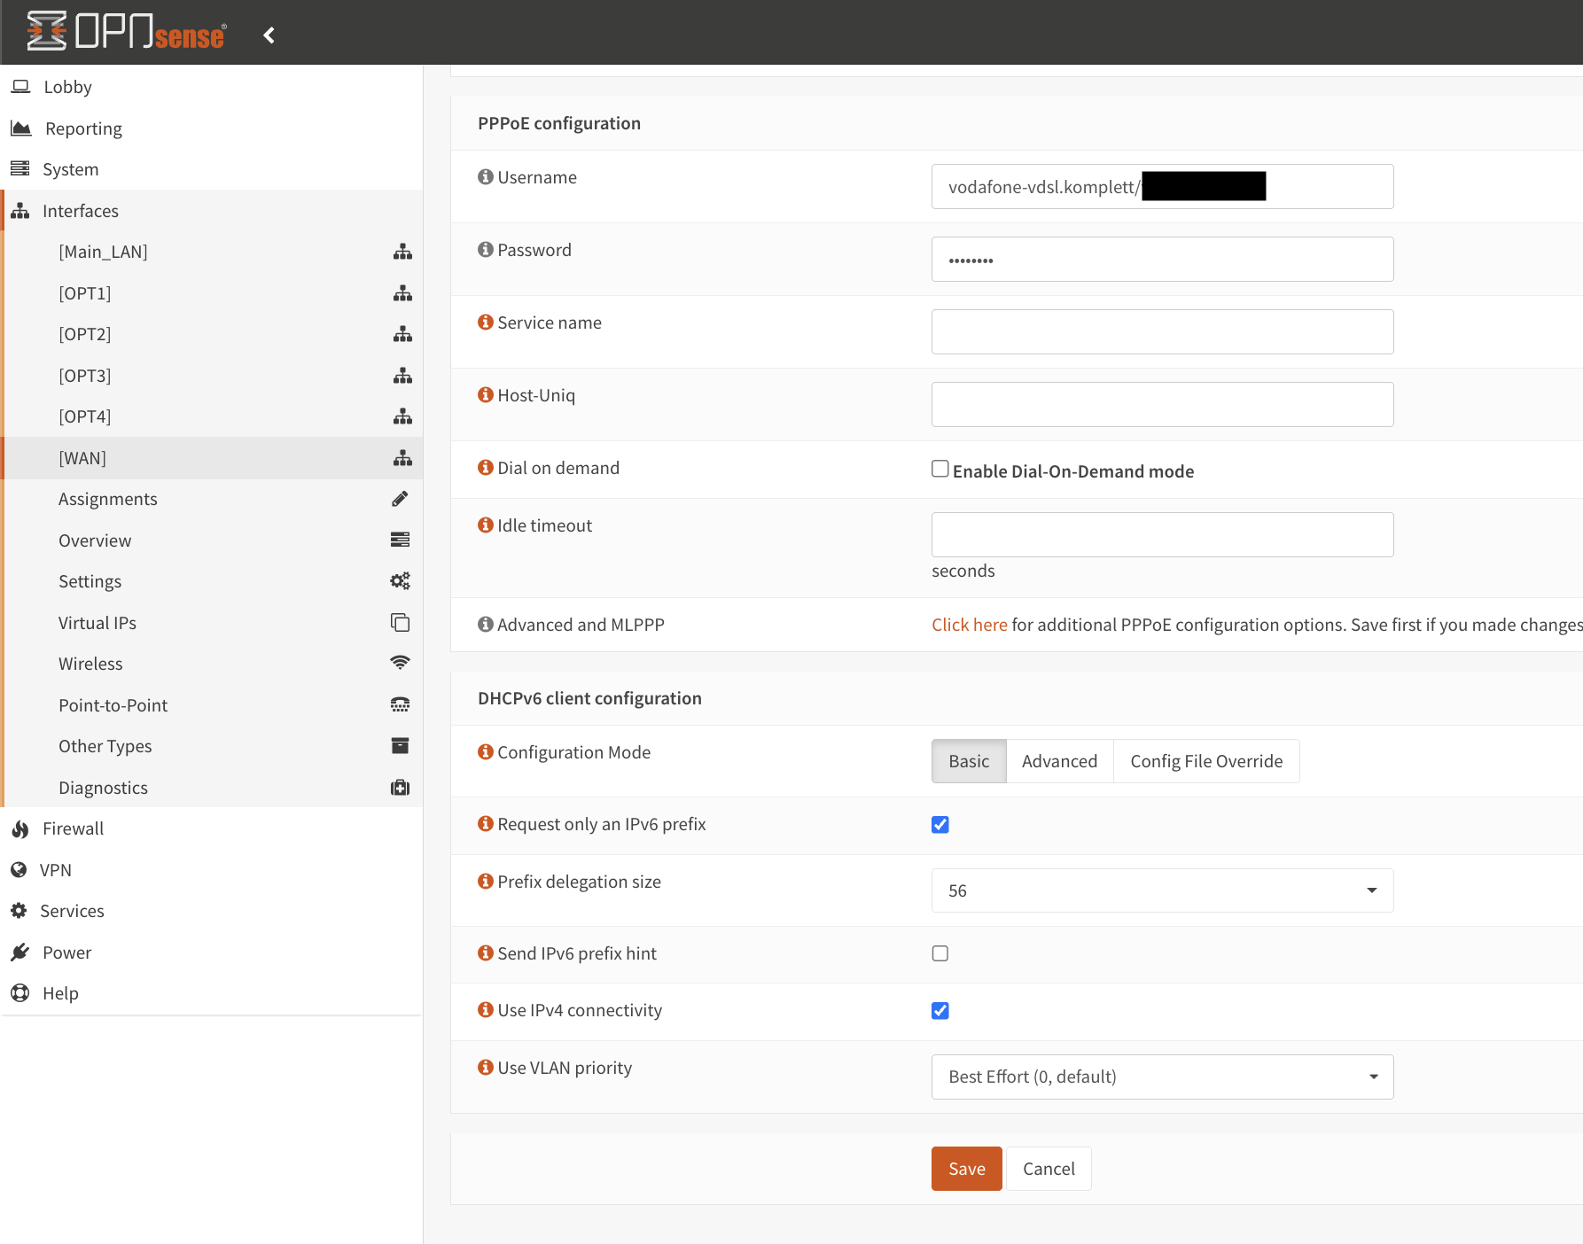Follow the Click here PPPoE options link
The width and height of the screenshot is (1583, 1244).
pyautogui.click(x=969, y=625)
